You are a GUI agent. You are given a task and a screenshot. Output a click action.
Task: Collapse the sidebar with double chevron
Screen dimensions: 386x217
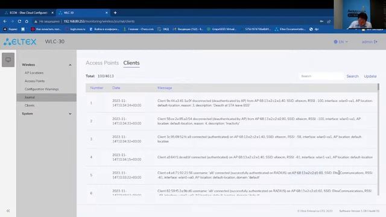tap(8, 211)
